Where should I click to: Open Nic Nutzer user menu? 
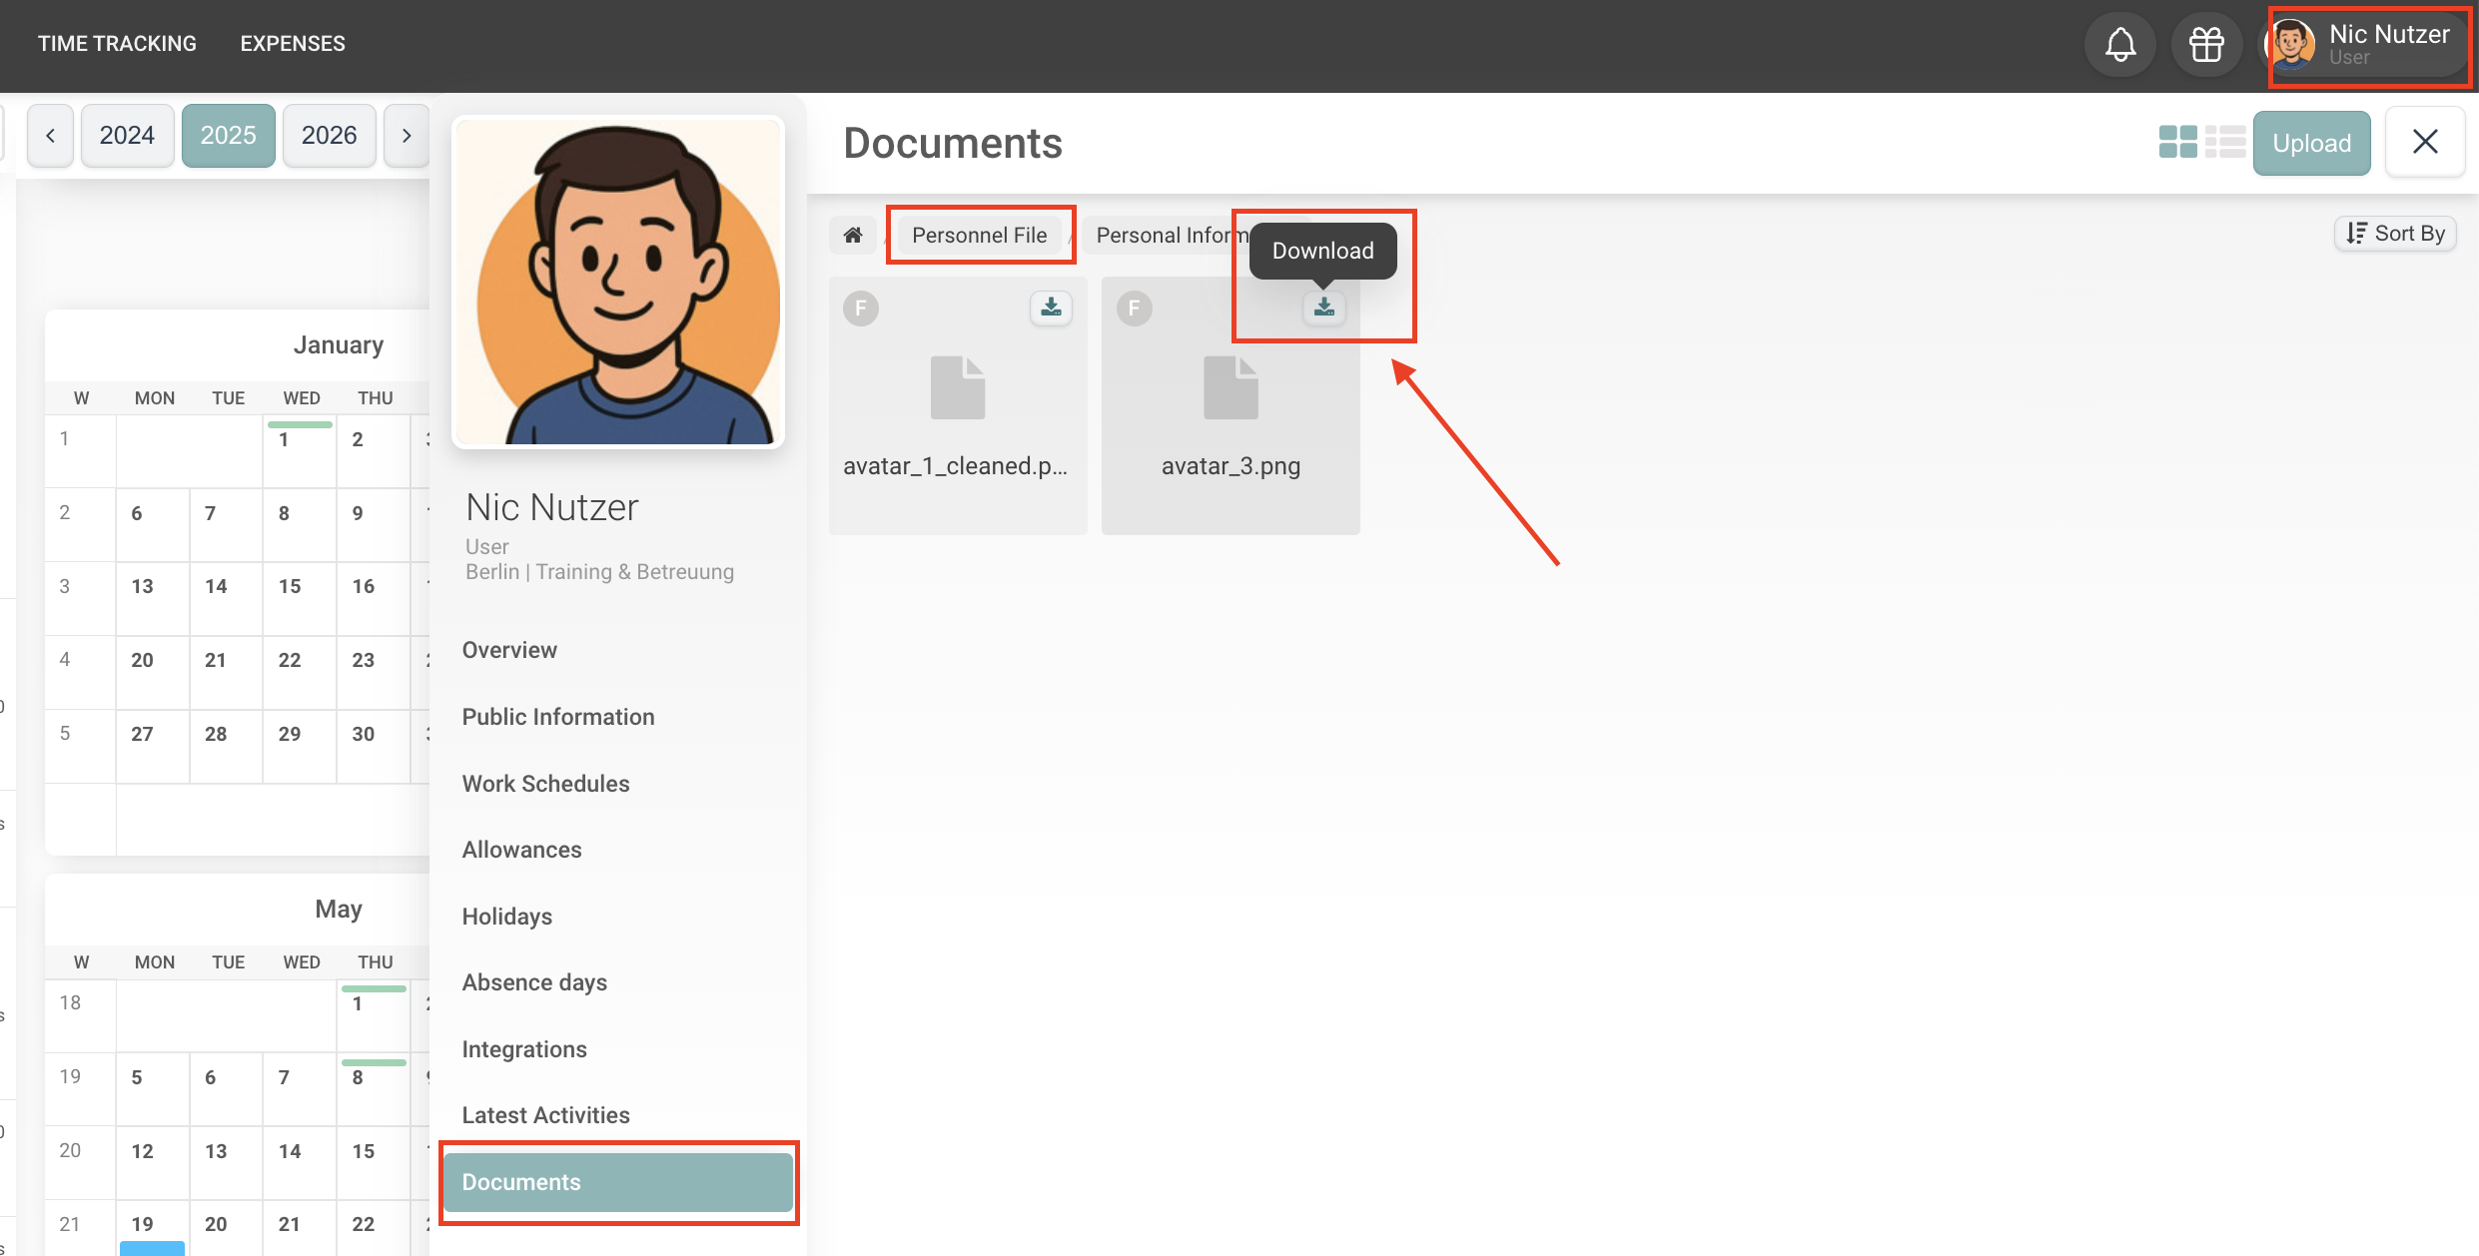click(2365, 45)
